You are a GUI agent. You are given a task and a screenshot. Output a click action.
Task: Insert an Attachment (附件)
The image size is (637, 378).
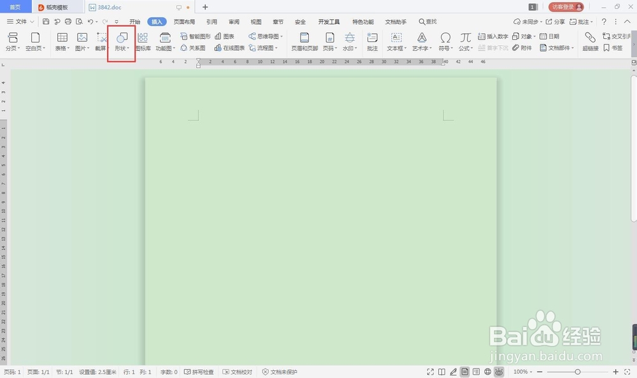point(522,48)
